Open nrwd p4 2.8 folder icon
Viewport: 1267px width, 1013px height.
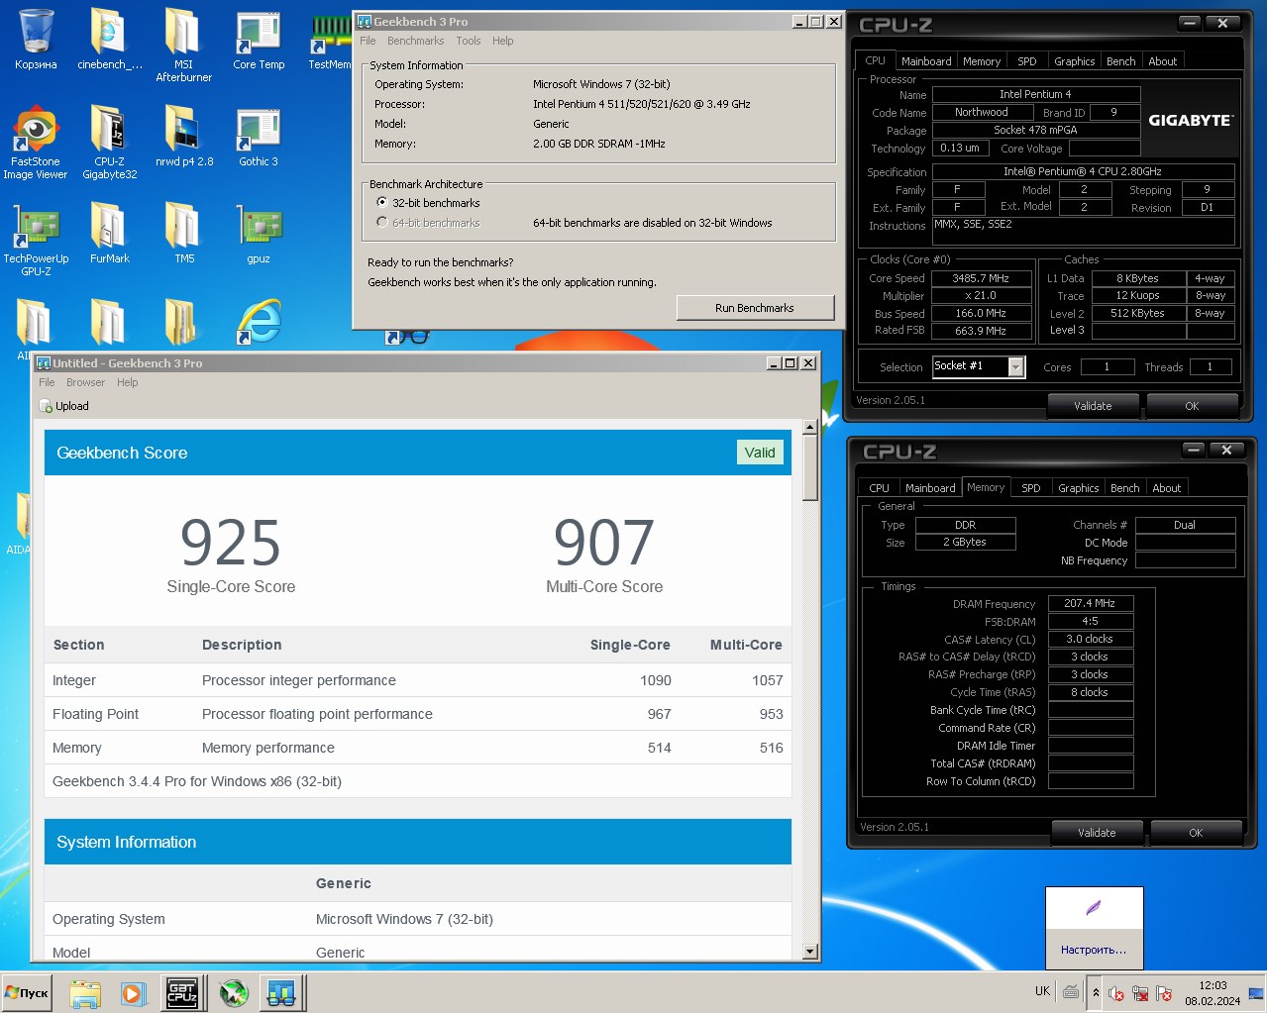coord(183,137)
